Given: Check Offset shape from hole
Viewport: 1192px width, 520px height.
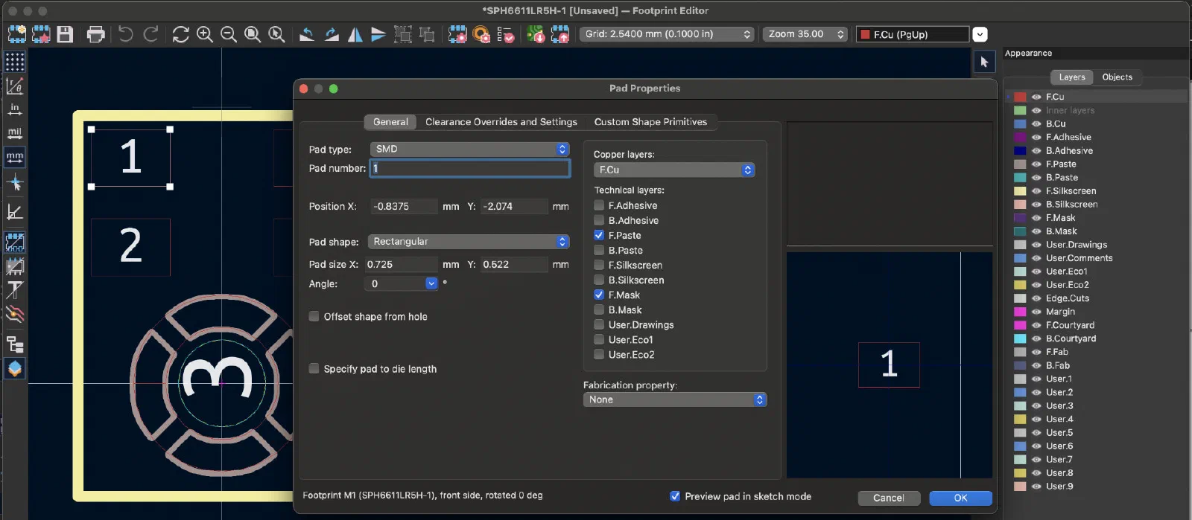Looking at the screenshot, I should pyautogui.click(x=314, y=316).
